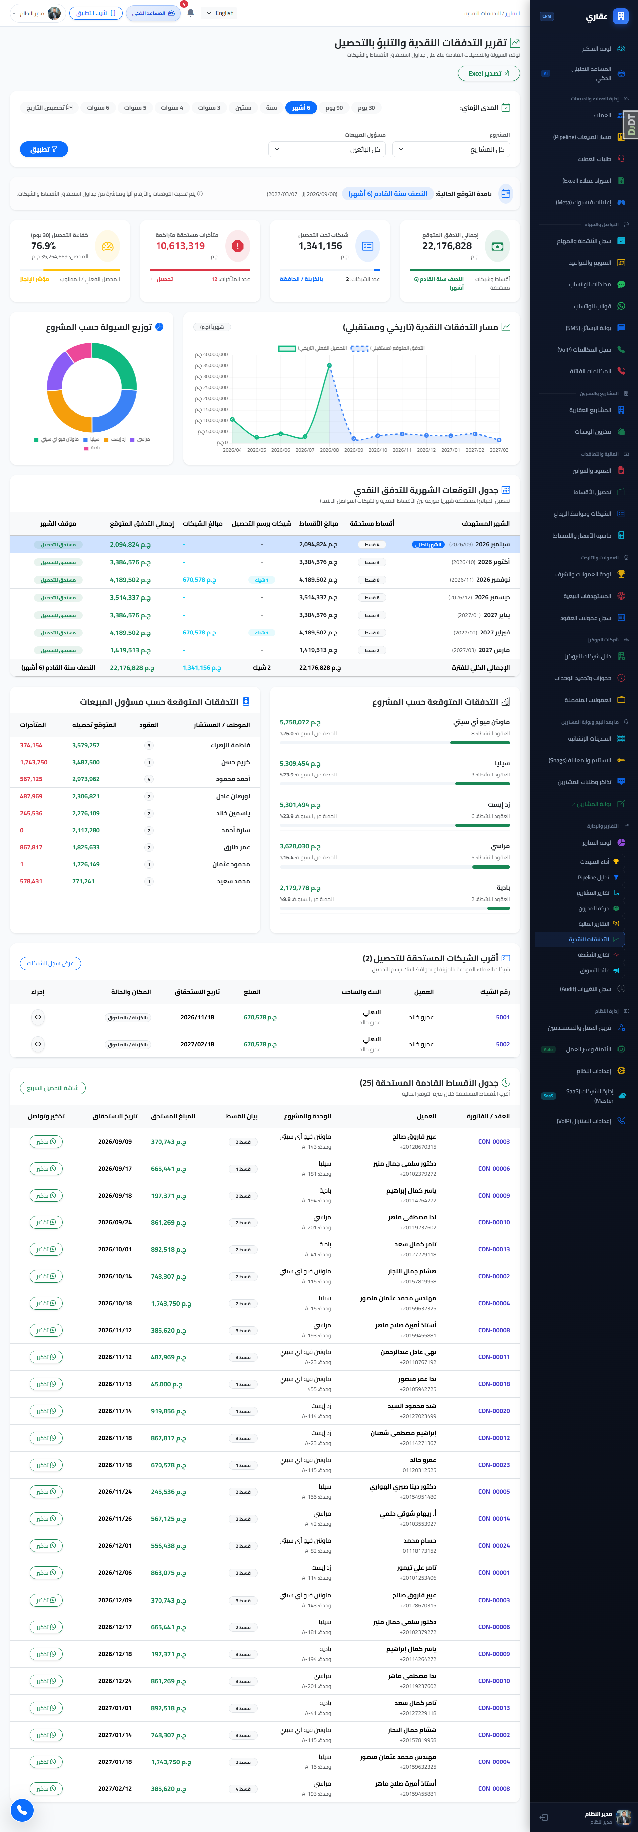Select the 30 يوم time range

[367, 108]
